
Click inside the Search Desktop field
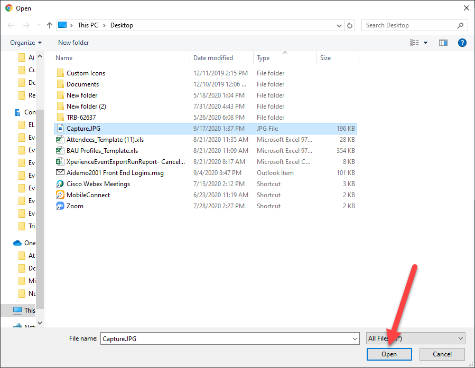tap(409, 25)
